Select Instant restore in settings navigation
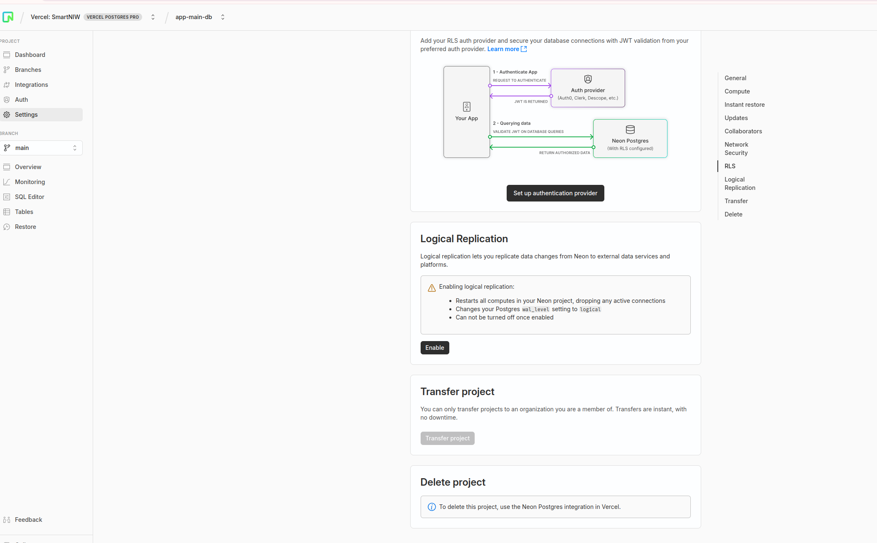Image resolution: width=877 pixels, height=543 pixels. (x=744, y=105)
